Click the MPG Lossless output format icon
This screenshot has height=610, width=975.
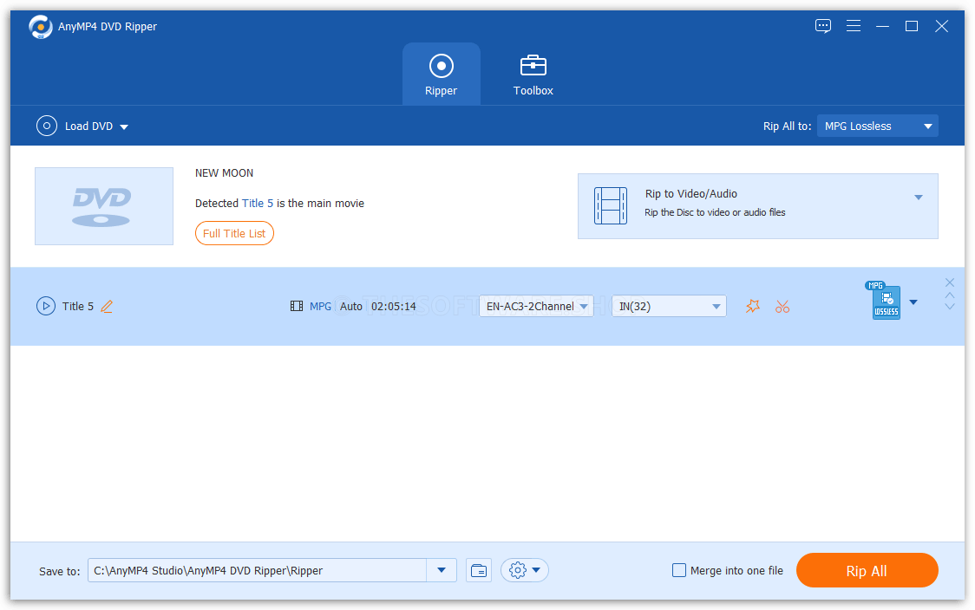pyautogui.click(x=884, y=301)
